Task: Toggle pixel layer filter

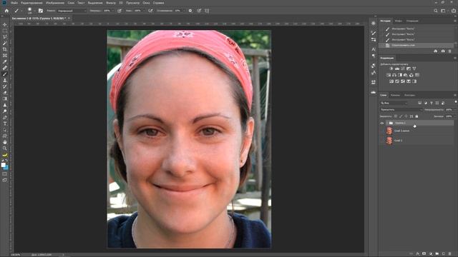Action: 420,103
